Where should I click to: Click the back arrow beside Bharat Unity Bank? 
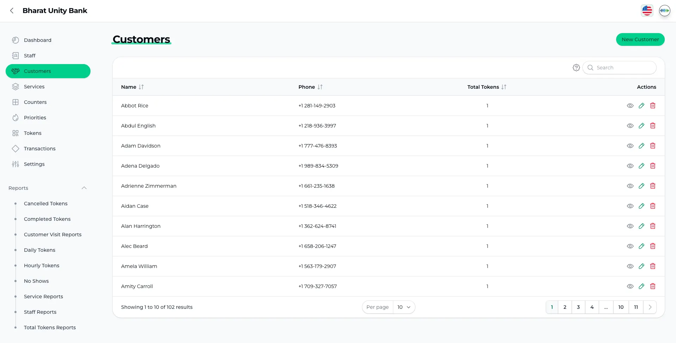12,11
